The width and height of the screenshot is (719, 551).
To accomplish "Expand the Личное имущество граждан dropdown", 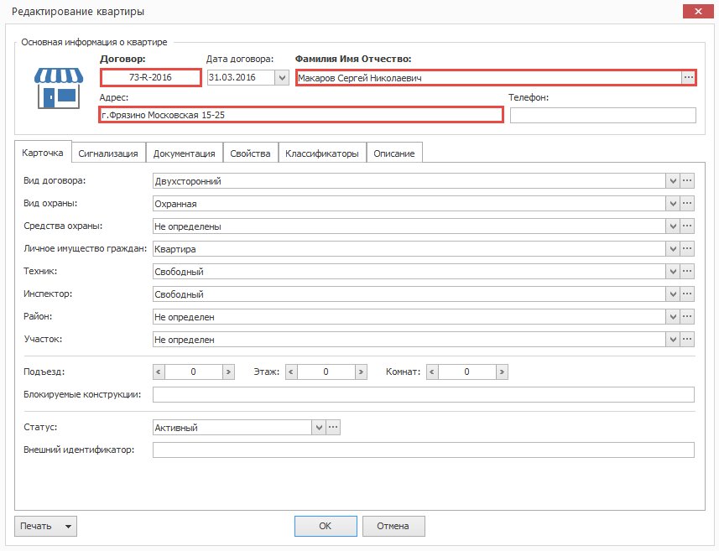I will pyautogui.click(x=673, y=248).
